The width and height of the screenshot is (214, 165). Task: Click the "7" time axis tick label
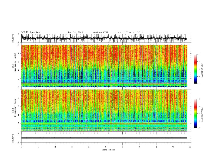point(139,147)
